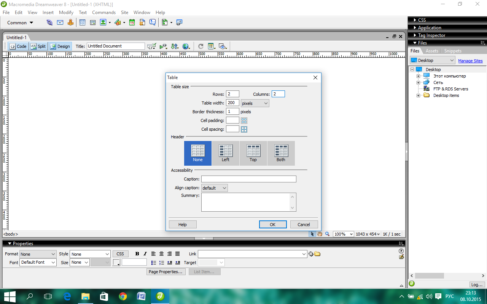Open the Insert menu
Viewport: 487px width, 304px height.
[48, 13]
